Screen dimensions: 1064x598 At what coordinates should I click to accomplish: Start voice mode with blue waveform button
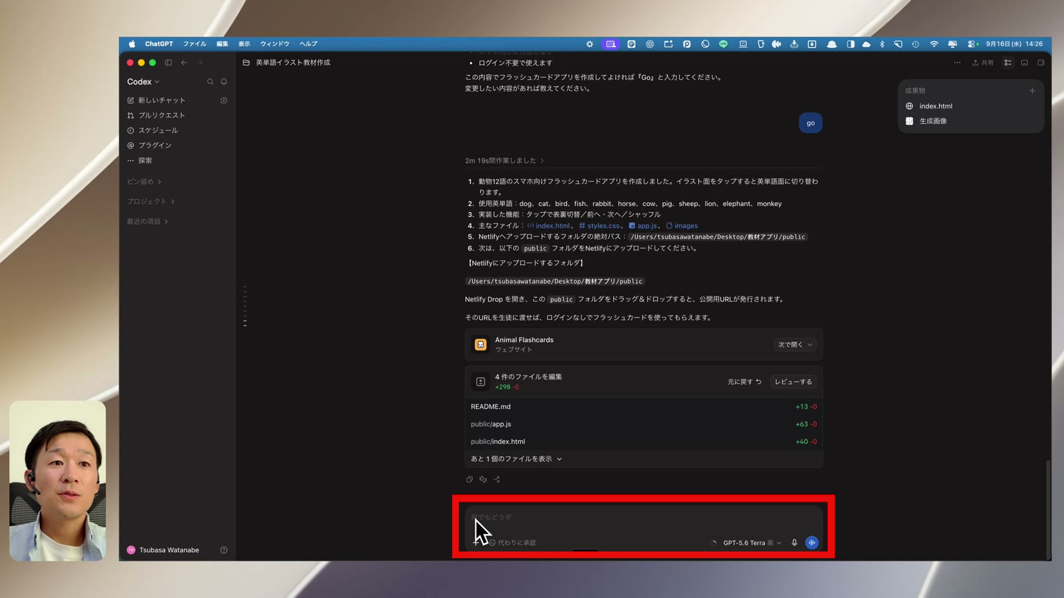(812, 543)
